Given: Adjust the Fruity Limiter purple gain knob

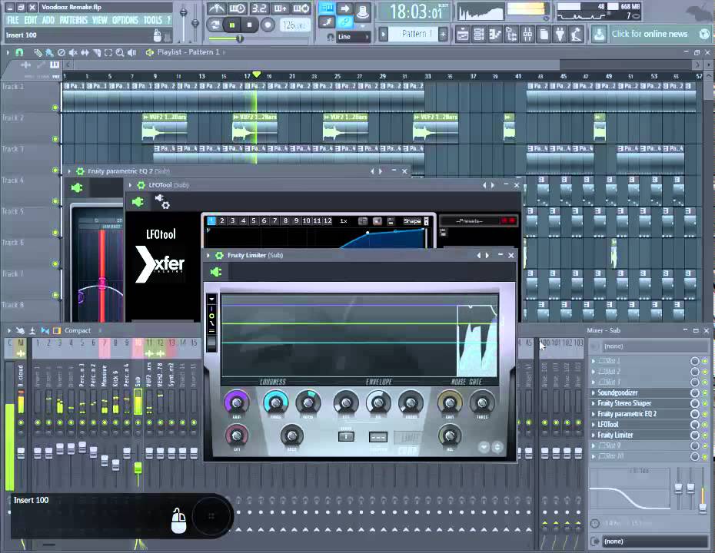Looking at the screenshot, I should tap(236, 402).
